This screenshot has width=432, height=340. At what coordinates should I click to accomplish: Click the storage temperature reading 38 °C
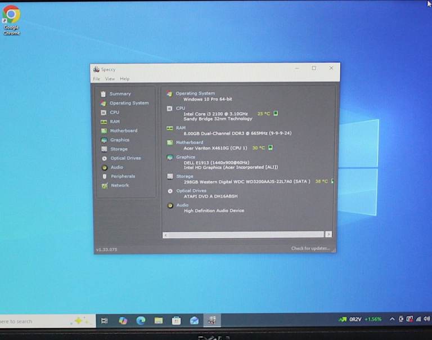(321, 181)
